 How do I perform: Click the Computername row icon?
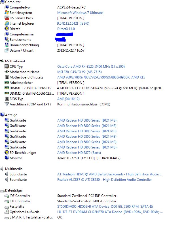click(7, 34)
